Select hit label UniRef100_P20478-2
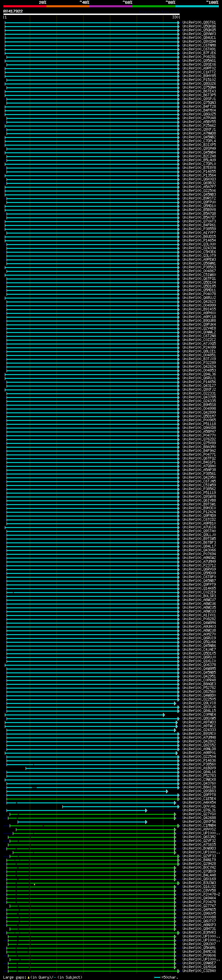222x980 pixels. point(201,894)
